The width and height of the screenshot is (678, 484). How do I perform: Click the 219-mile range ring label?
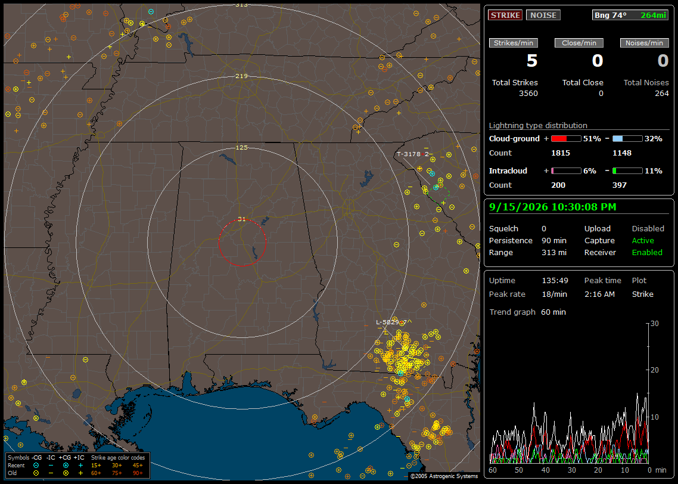point(242,76)
